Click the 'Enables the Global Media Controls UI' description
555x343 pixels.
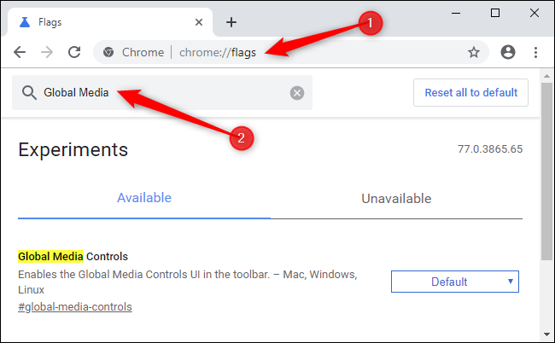(188, 282)
